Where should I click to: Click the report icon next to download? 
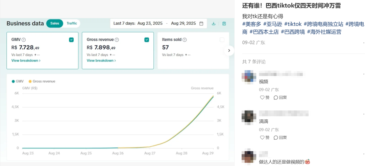[224, 24]
